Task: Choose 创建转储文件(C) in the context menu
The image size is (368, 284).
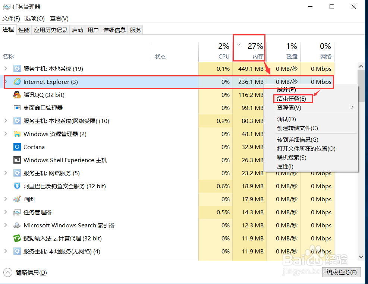Action: [298, 128]
